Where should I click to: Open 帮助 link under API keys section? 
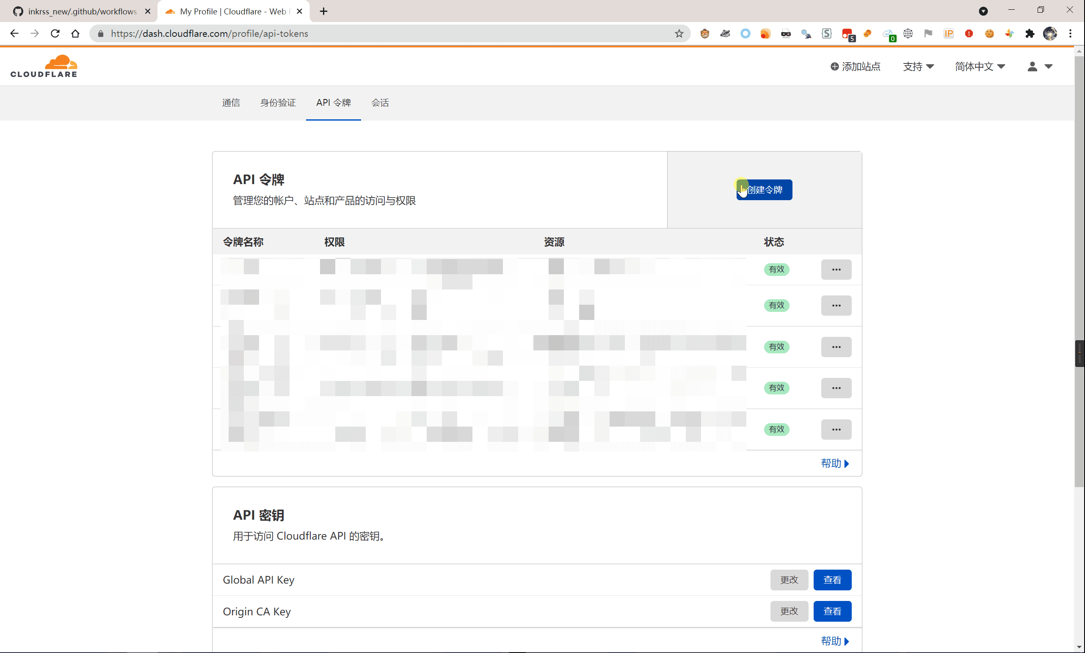(834, 641)
